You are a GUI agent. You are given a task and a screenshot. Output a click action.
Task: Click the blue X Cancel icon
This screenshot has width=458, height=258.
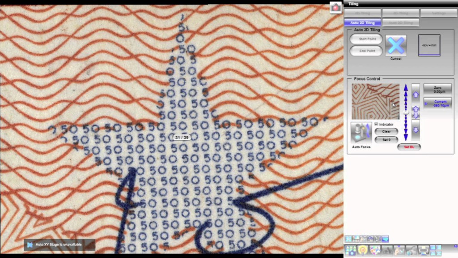click(396, 45)
